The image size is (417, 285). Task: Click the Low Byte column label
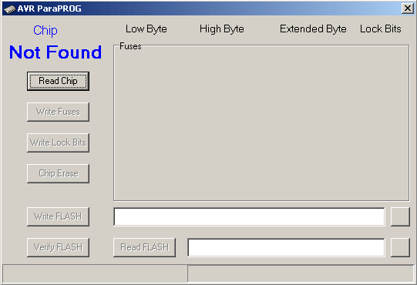pos(146,29)
